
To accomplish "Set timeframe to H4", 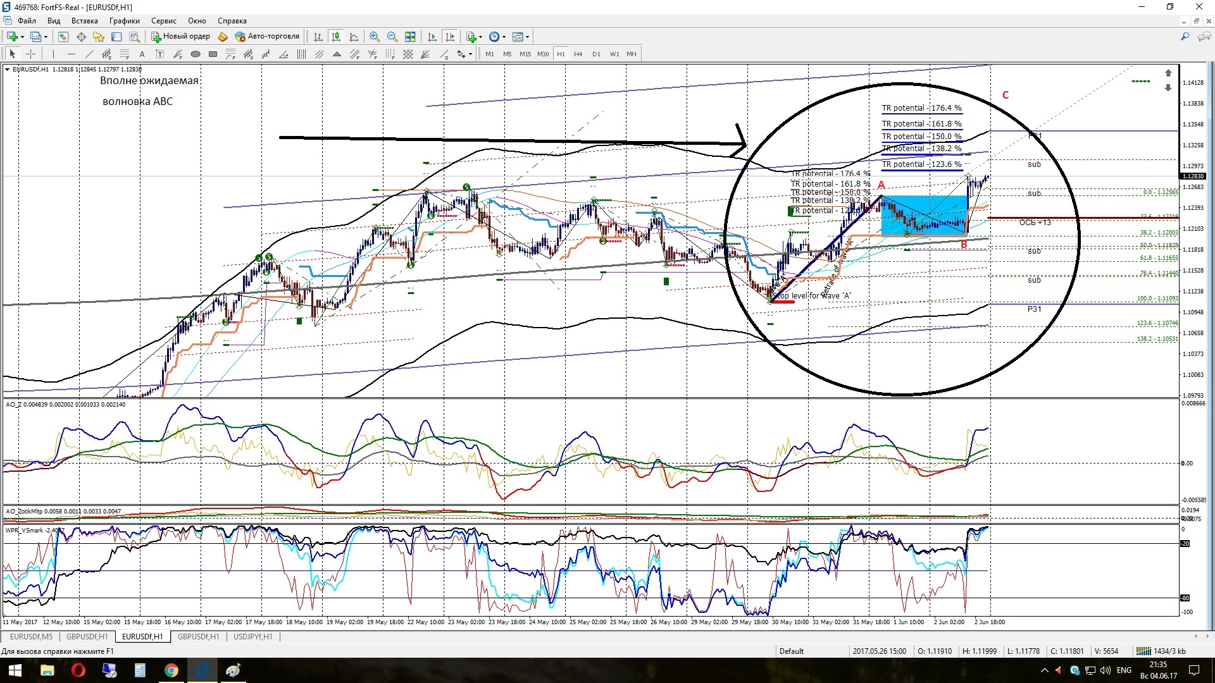I will (x=578, y=54).
